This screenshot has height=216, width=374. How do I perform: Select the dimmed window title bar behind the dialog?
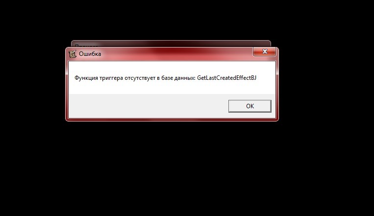pyautogui.click(x=171, y=44)
